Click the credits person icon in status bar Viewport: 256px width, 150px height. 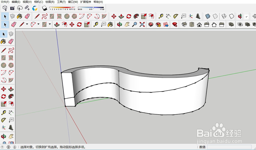pyautogui.click(x=8, y=147)
